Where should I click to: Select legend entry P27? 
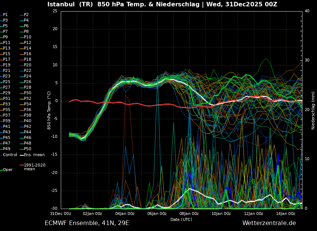[x=5, y=87]
